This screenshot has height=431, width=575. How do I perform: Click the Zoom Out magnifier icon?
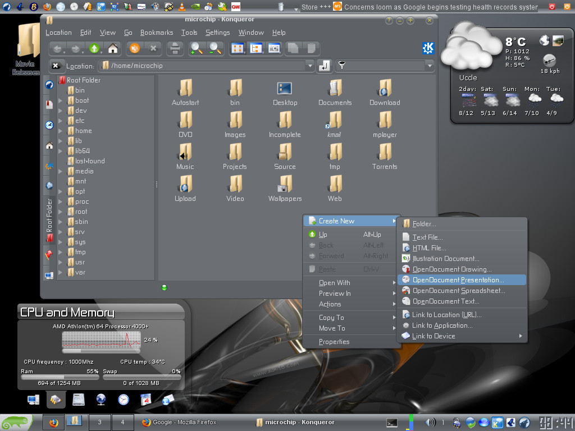[215, 48]
